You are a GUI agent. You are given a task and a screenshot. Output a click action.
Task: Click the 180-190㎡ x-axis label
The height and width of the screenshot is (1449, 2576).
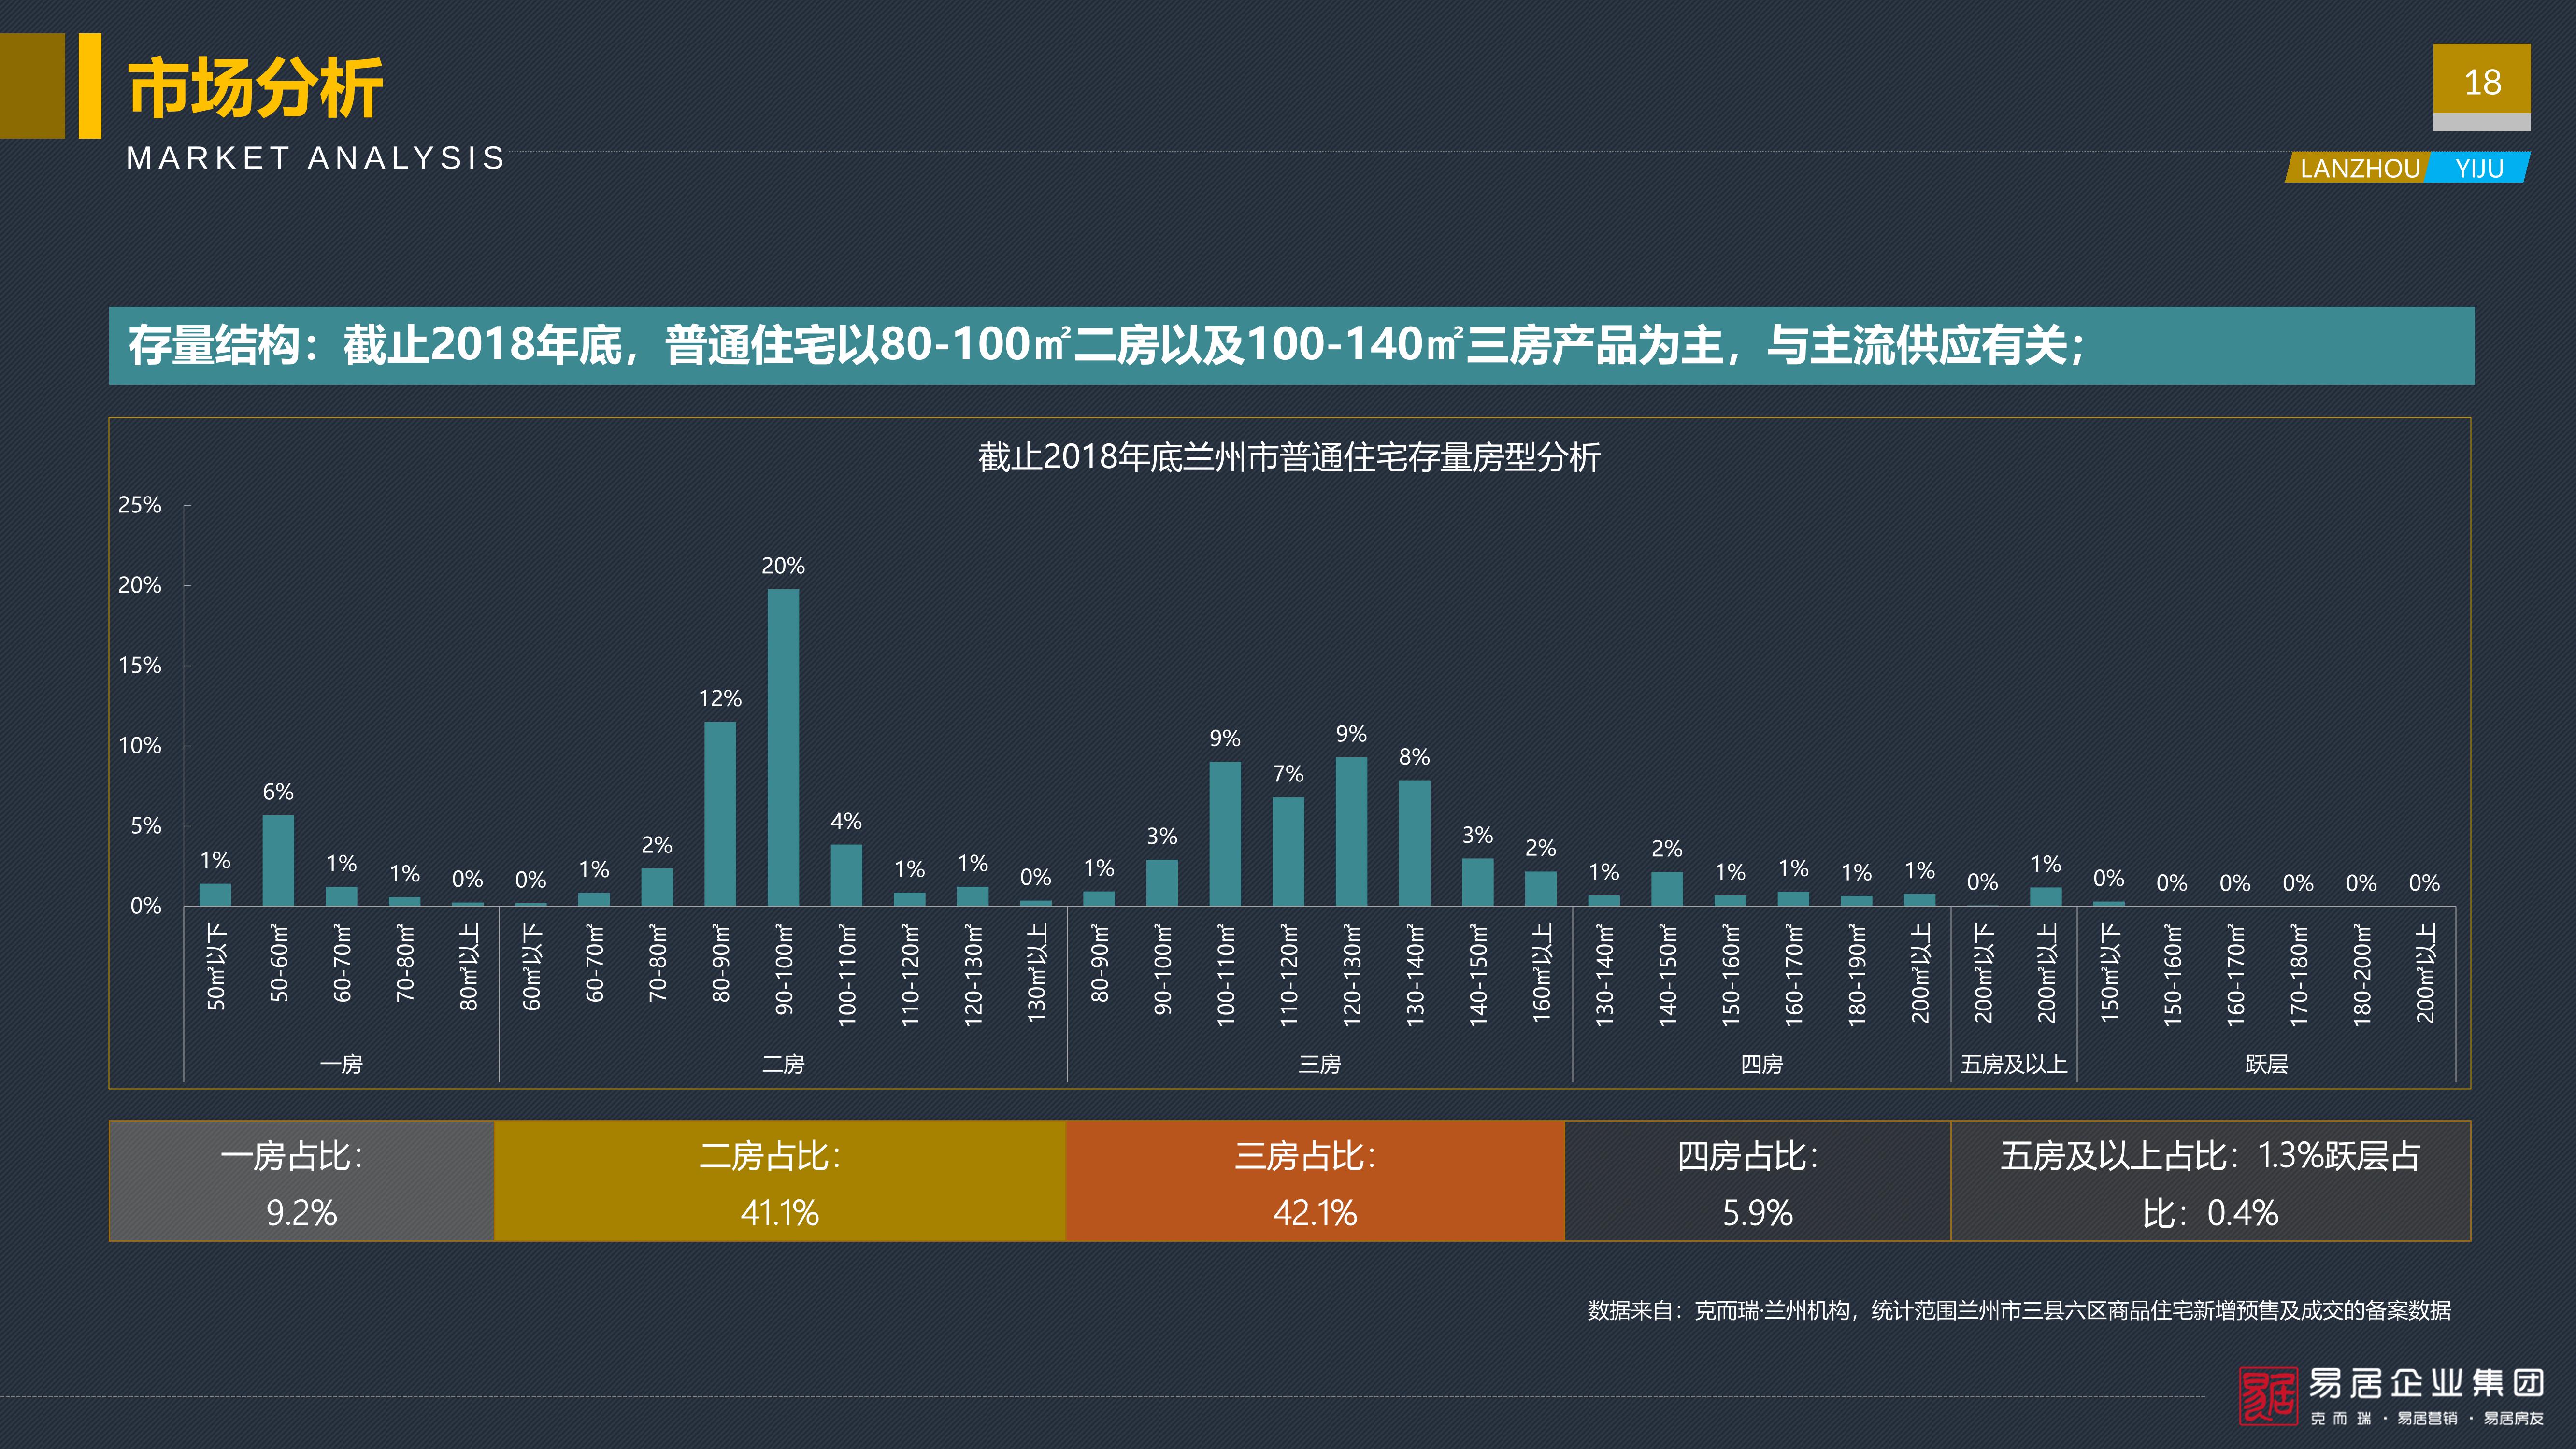(1857, 975)
